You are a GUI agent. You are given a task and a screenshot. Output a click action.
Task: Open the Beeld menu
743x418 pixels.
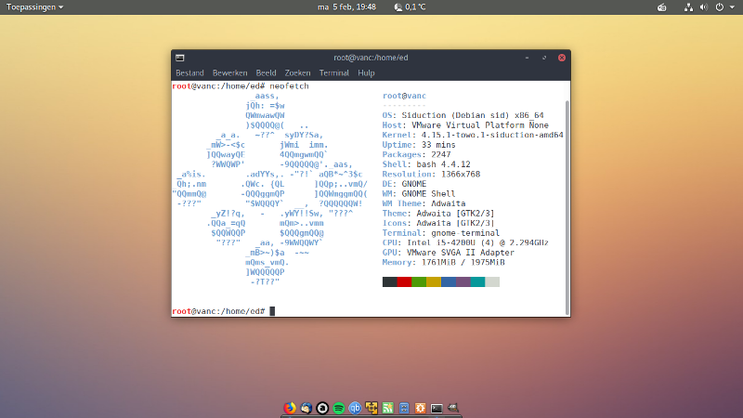point(266,73)
